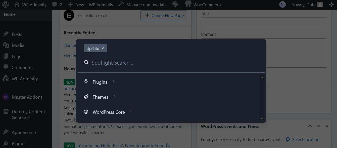Viewport: 337px width, 148px height.
Task: Open the Appearance paintbrush sidebar icon
Action: 6,132
